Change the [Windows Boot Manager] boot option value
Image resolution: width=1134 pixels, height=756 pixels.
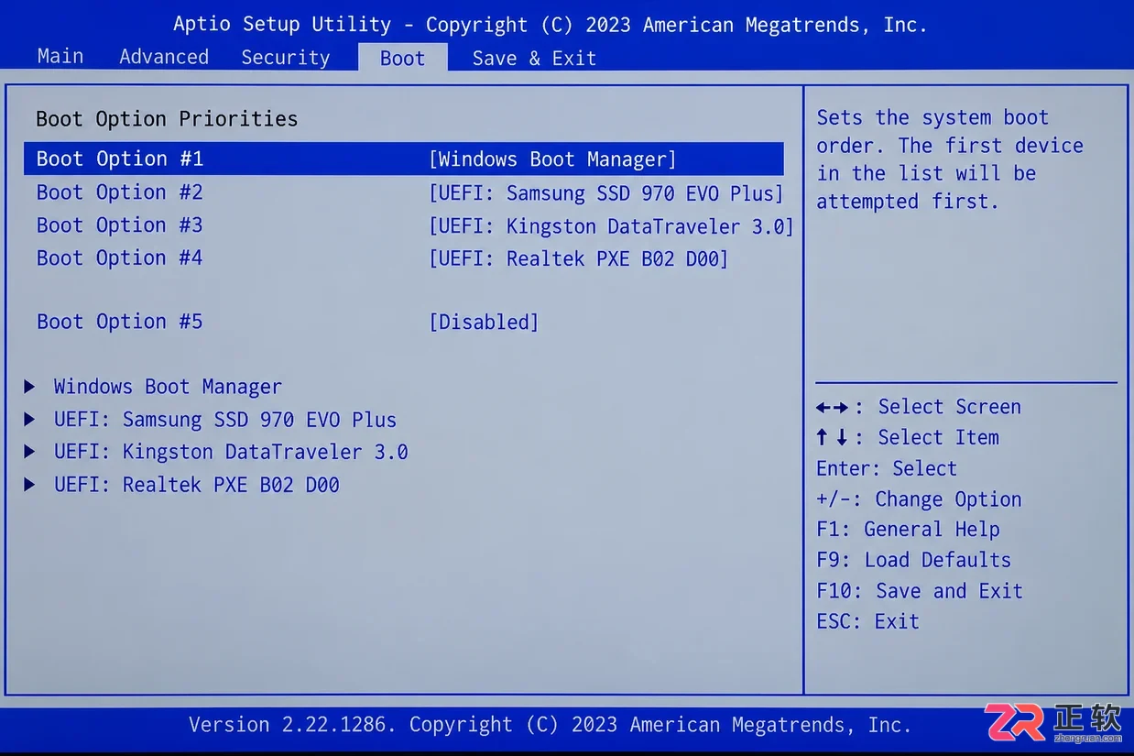click(x=552, y=159)
